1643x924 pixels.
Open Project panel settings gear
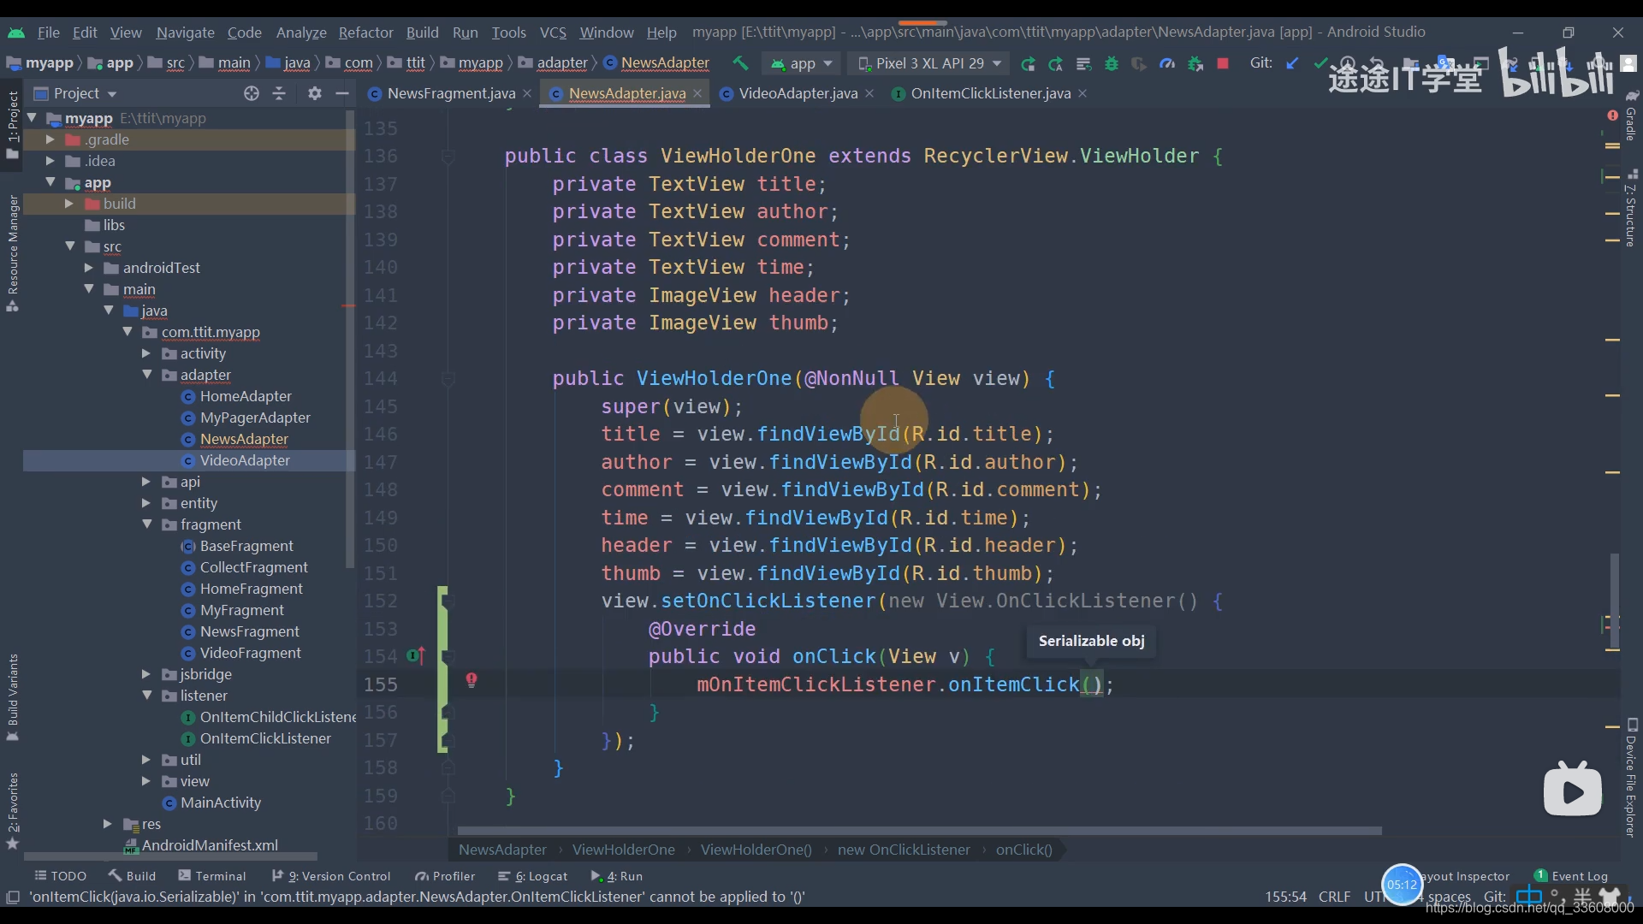314,93
